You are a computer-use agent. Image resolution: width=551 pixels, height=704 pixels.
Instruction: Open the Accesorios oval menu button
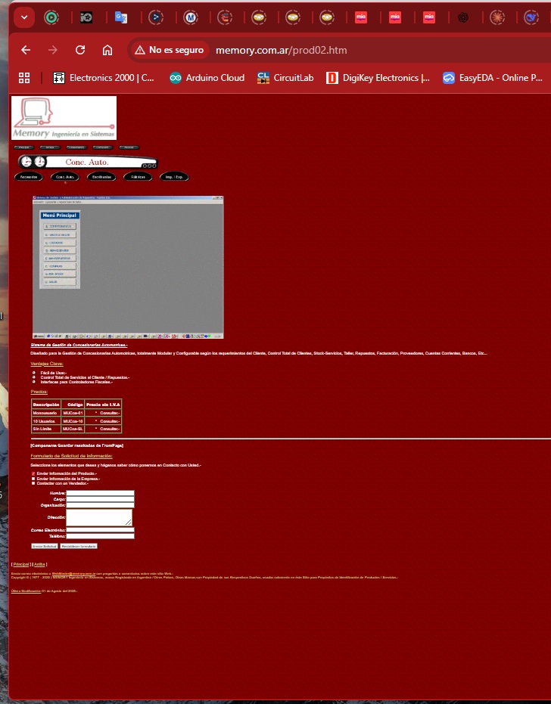tap(28, 177)
